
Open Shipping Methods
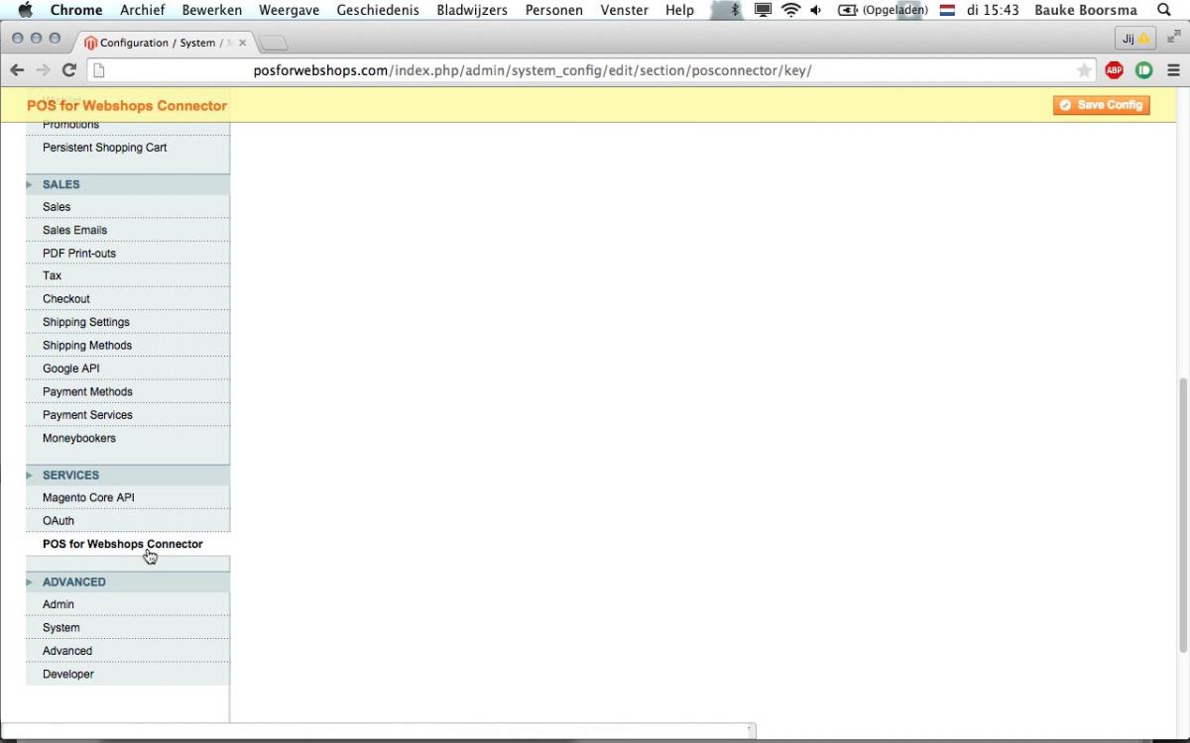point(87,346)
